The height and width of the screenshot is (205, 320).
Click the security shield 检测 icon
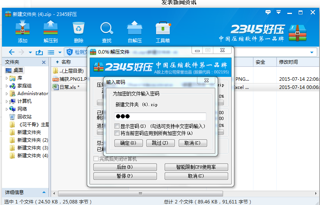coord(70,52)
